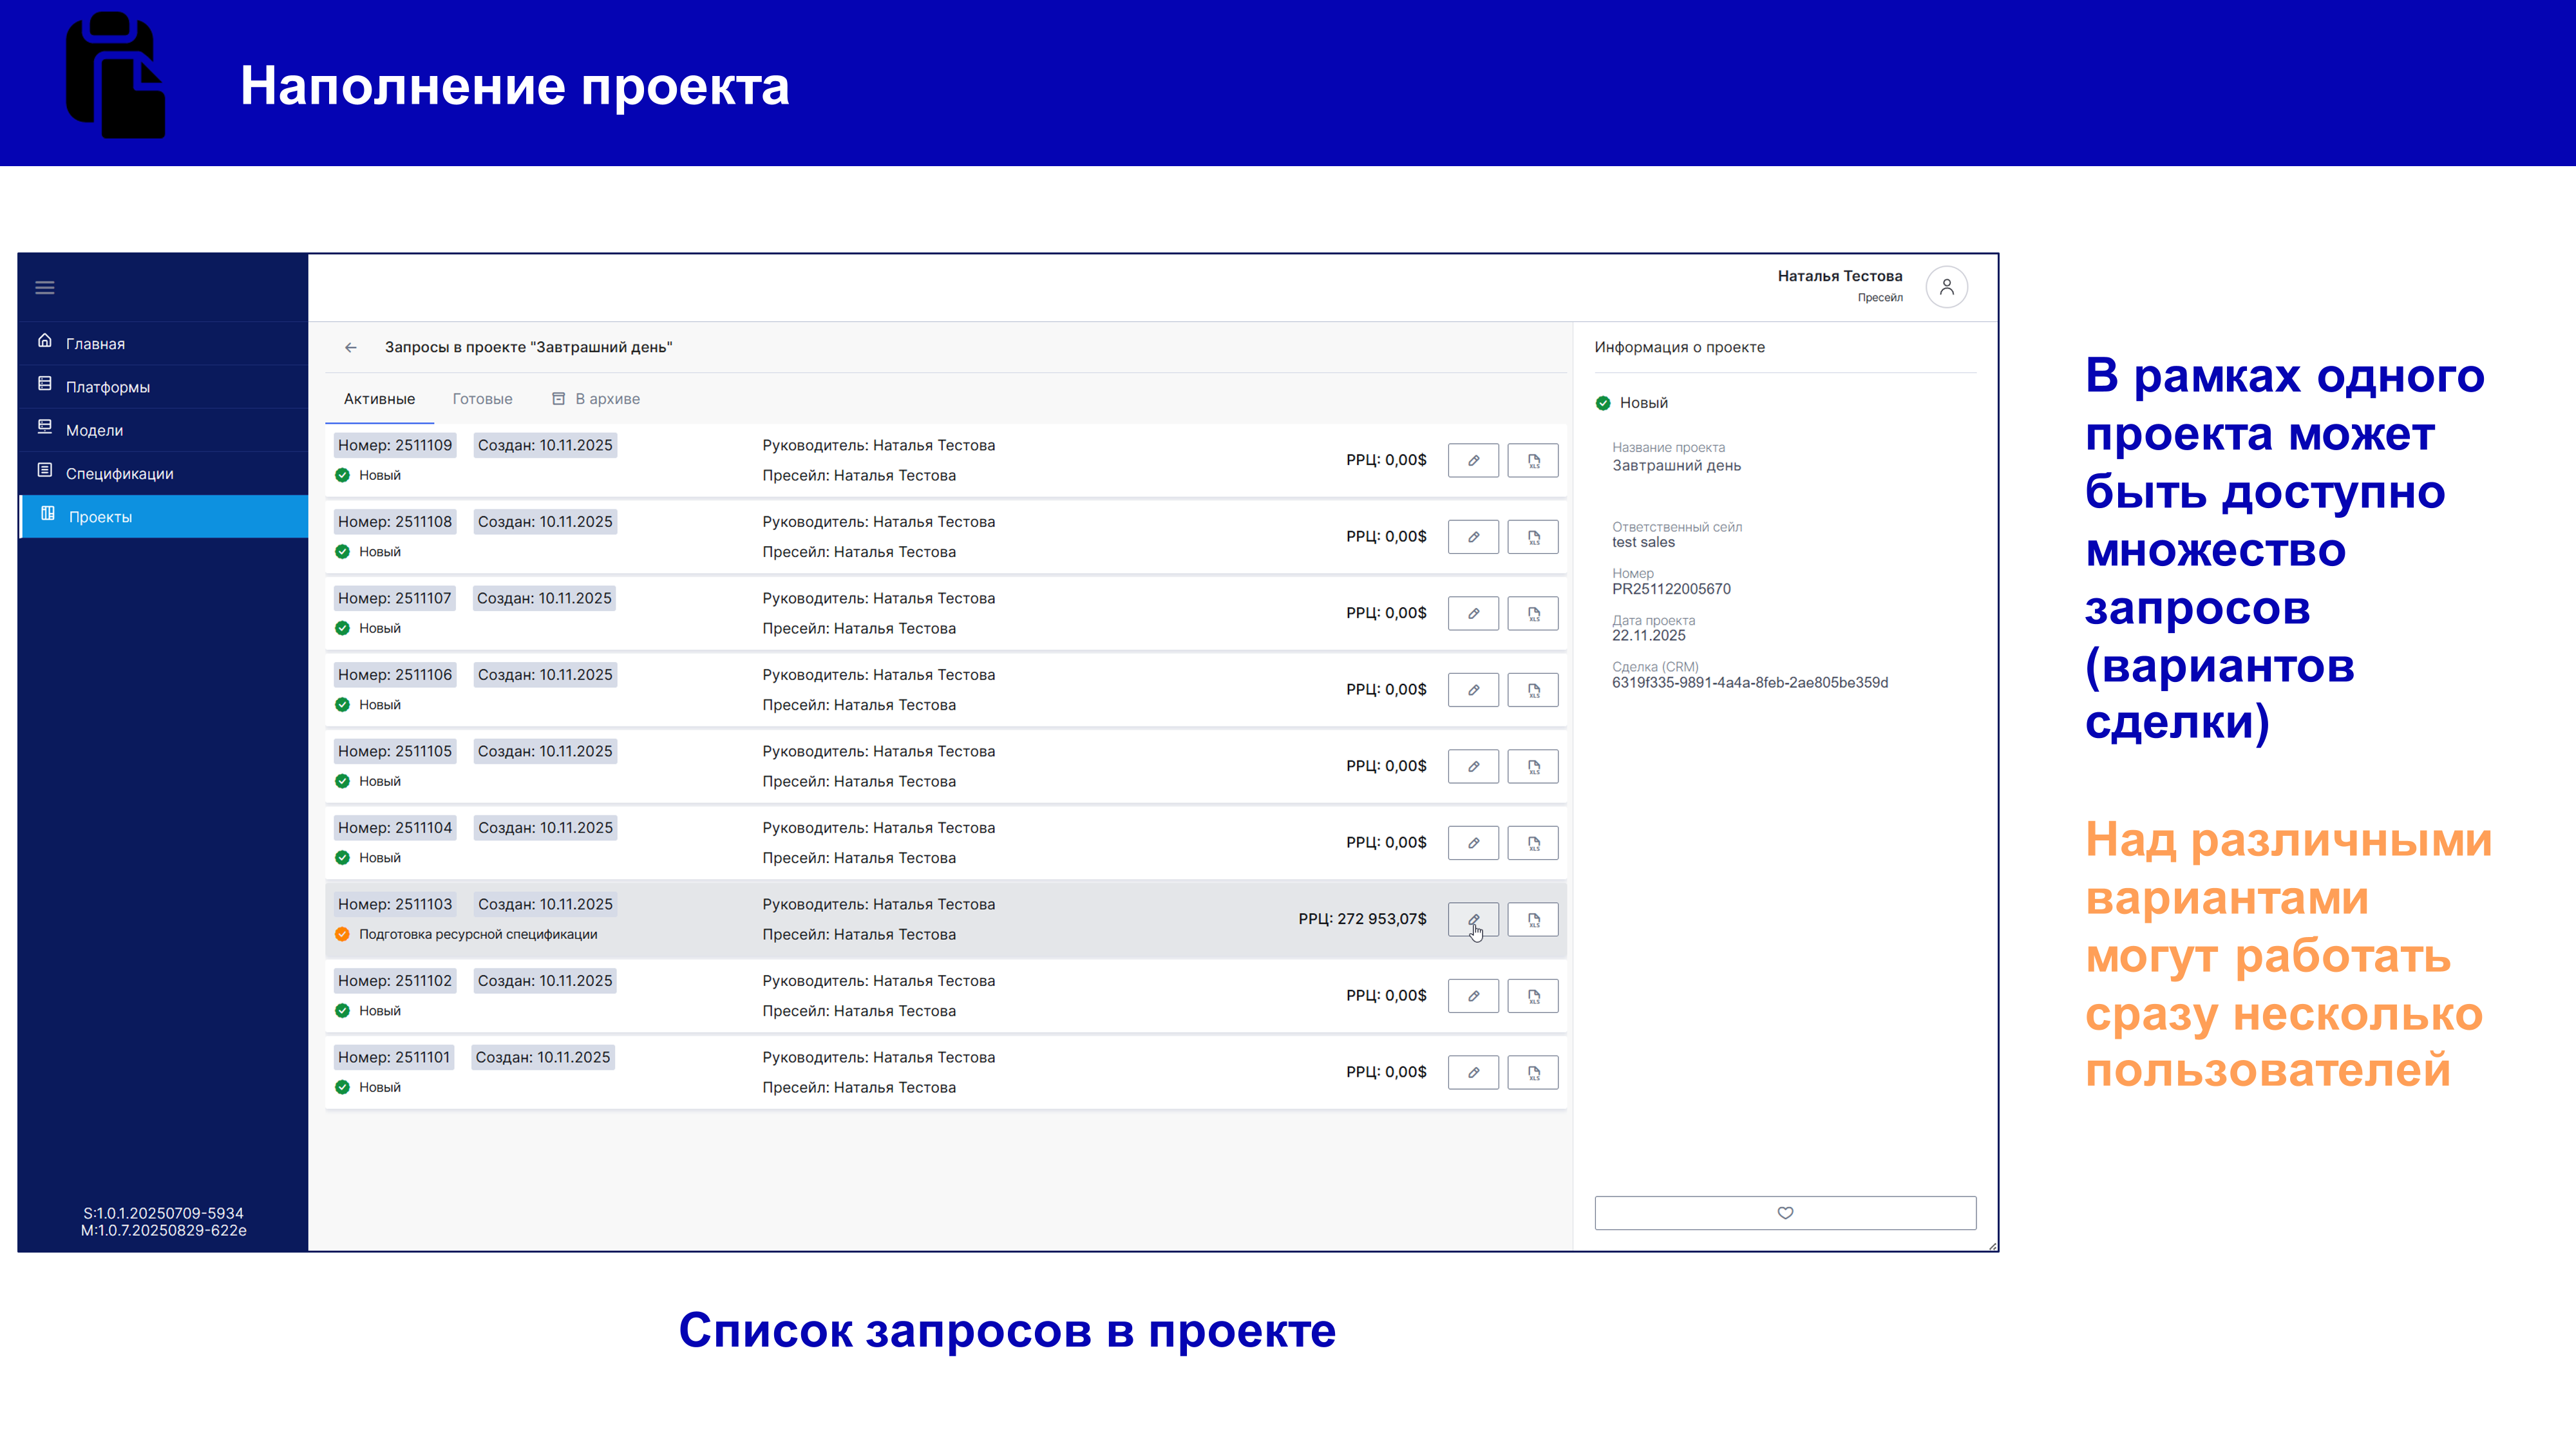The image size is (2576, 1449).
Task: Click the heart button in project info
Action: point(1785,1212)
